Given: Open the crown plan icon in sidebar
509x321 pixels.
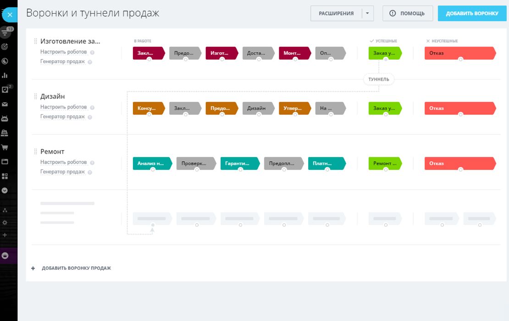Looking at the screenshot, I should click(x=5, y=256).
